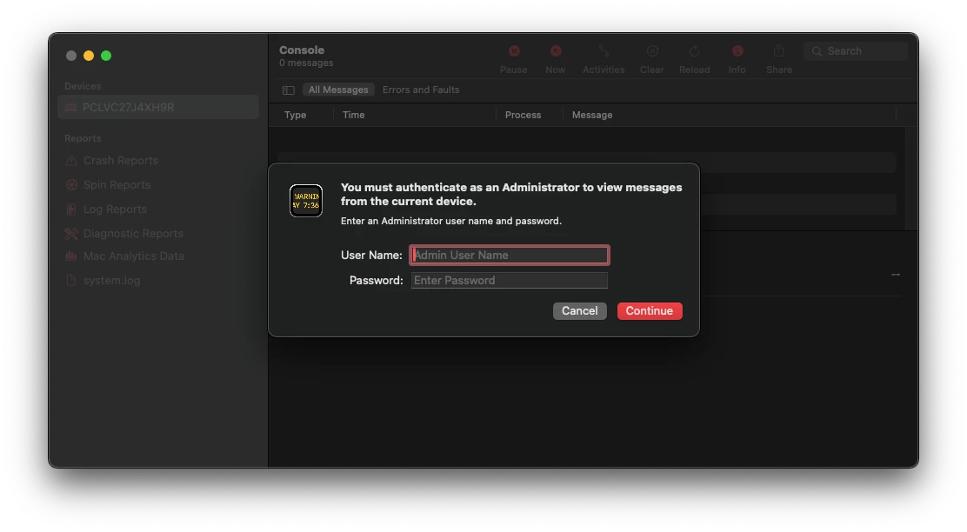The width and height of the screenshot is (967, 532).
Task: Click the Console window title
Action: pyautogui.click(x=302, y=50)
